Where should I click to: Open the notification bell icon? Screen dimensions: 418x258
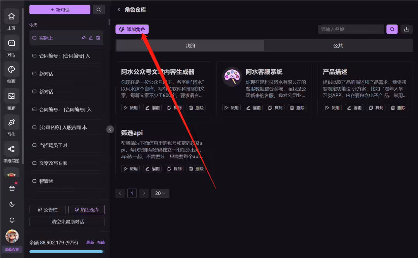(12, 220)
